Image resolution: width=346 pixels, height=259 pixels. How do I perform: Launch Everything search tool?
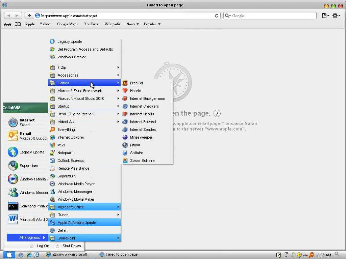(84, 129)
